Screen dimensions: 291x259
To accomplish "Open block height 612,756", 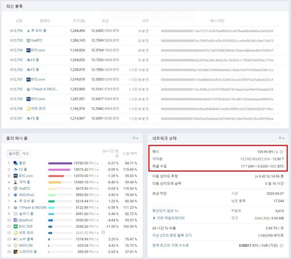I will [x=16, y=31].
